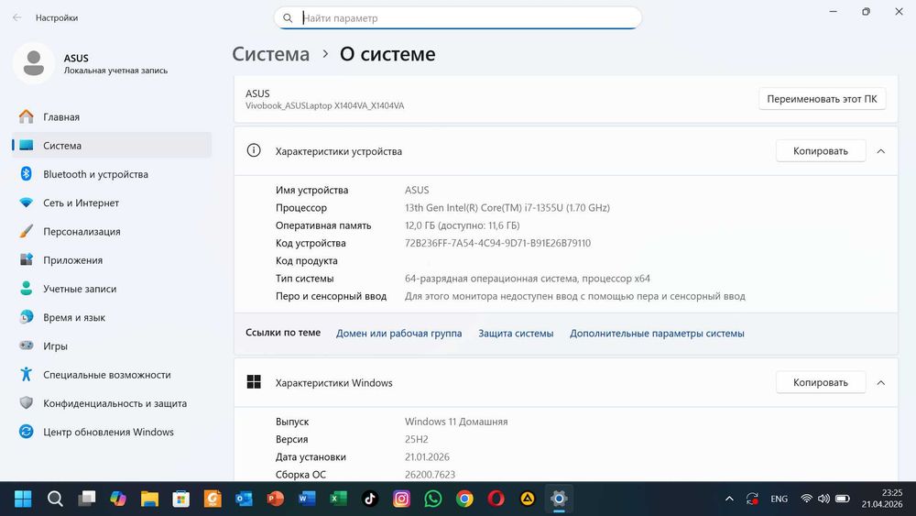Select the version value 25H2
Image resolution: width=916 pixels, height=516 pixels.
[x=417, y=439]
